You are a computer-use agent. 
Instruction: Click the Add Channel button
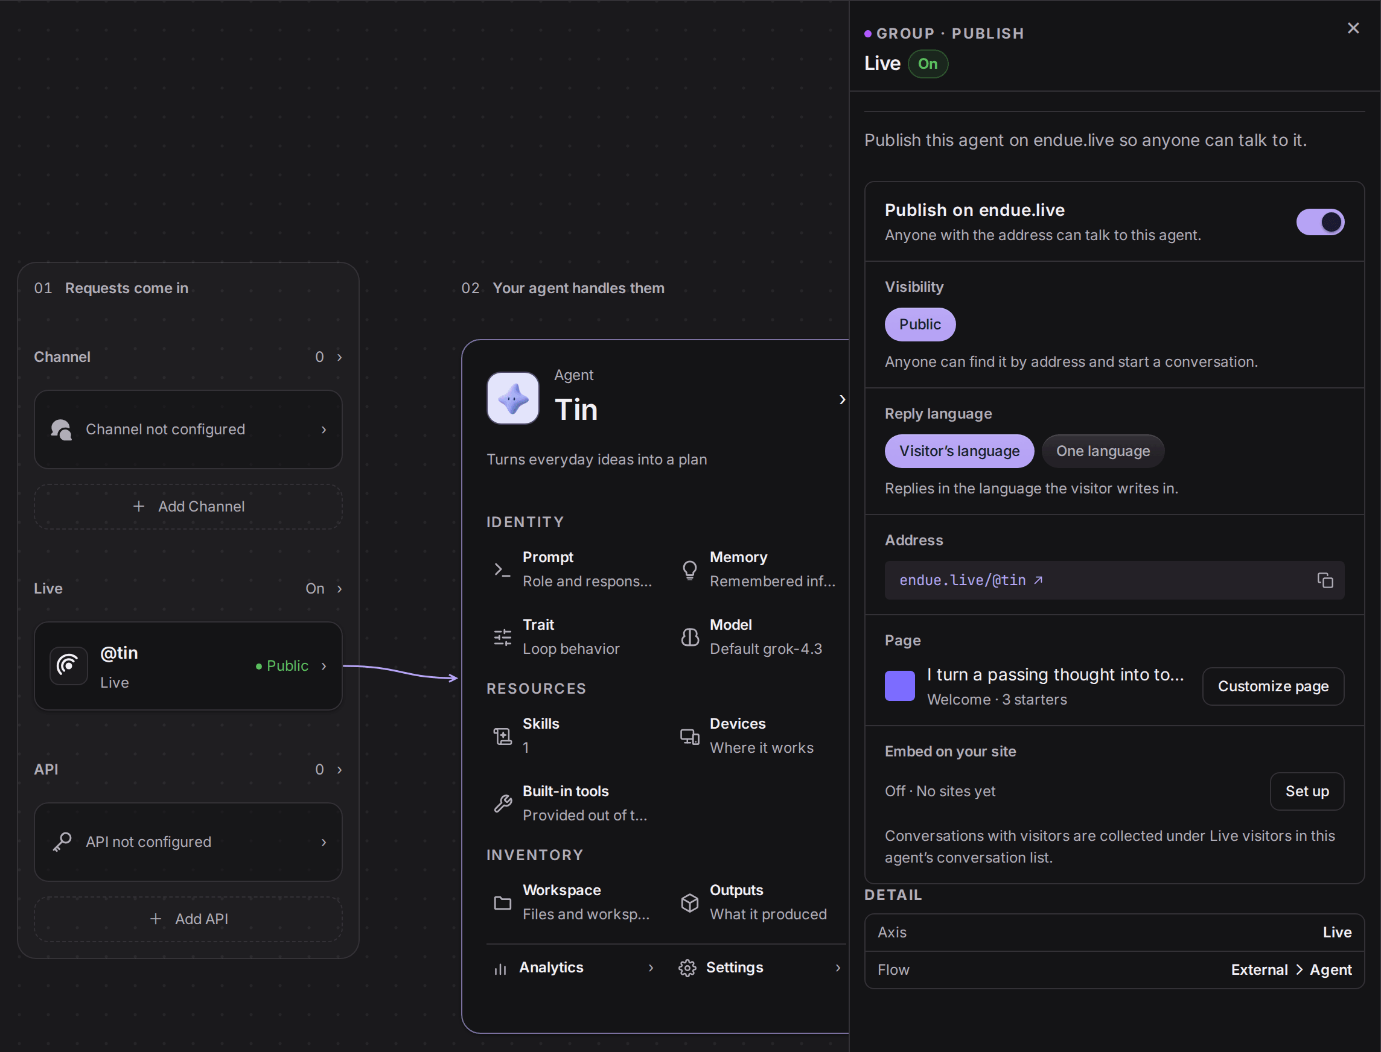pos(188,507)
